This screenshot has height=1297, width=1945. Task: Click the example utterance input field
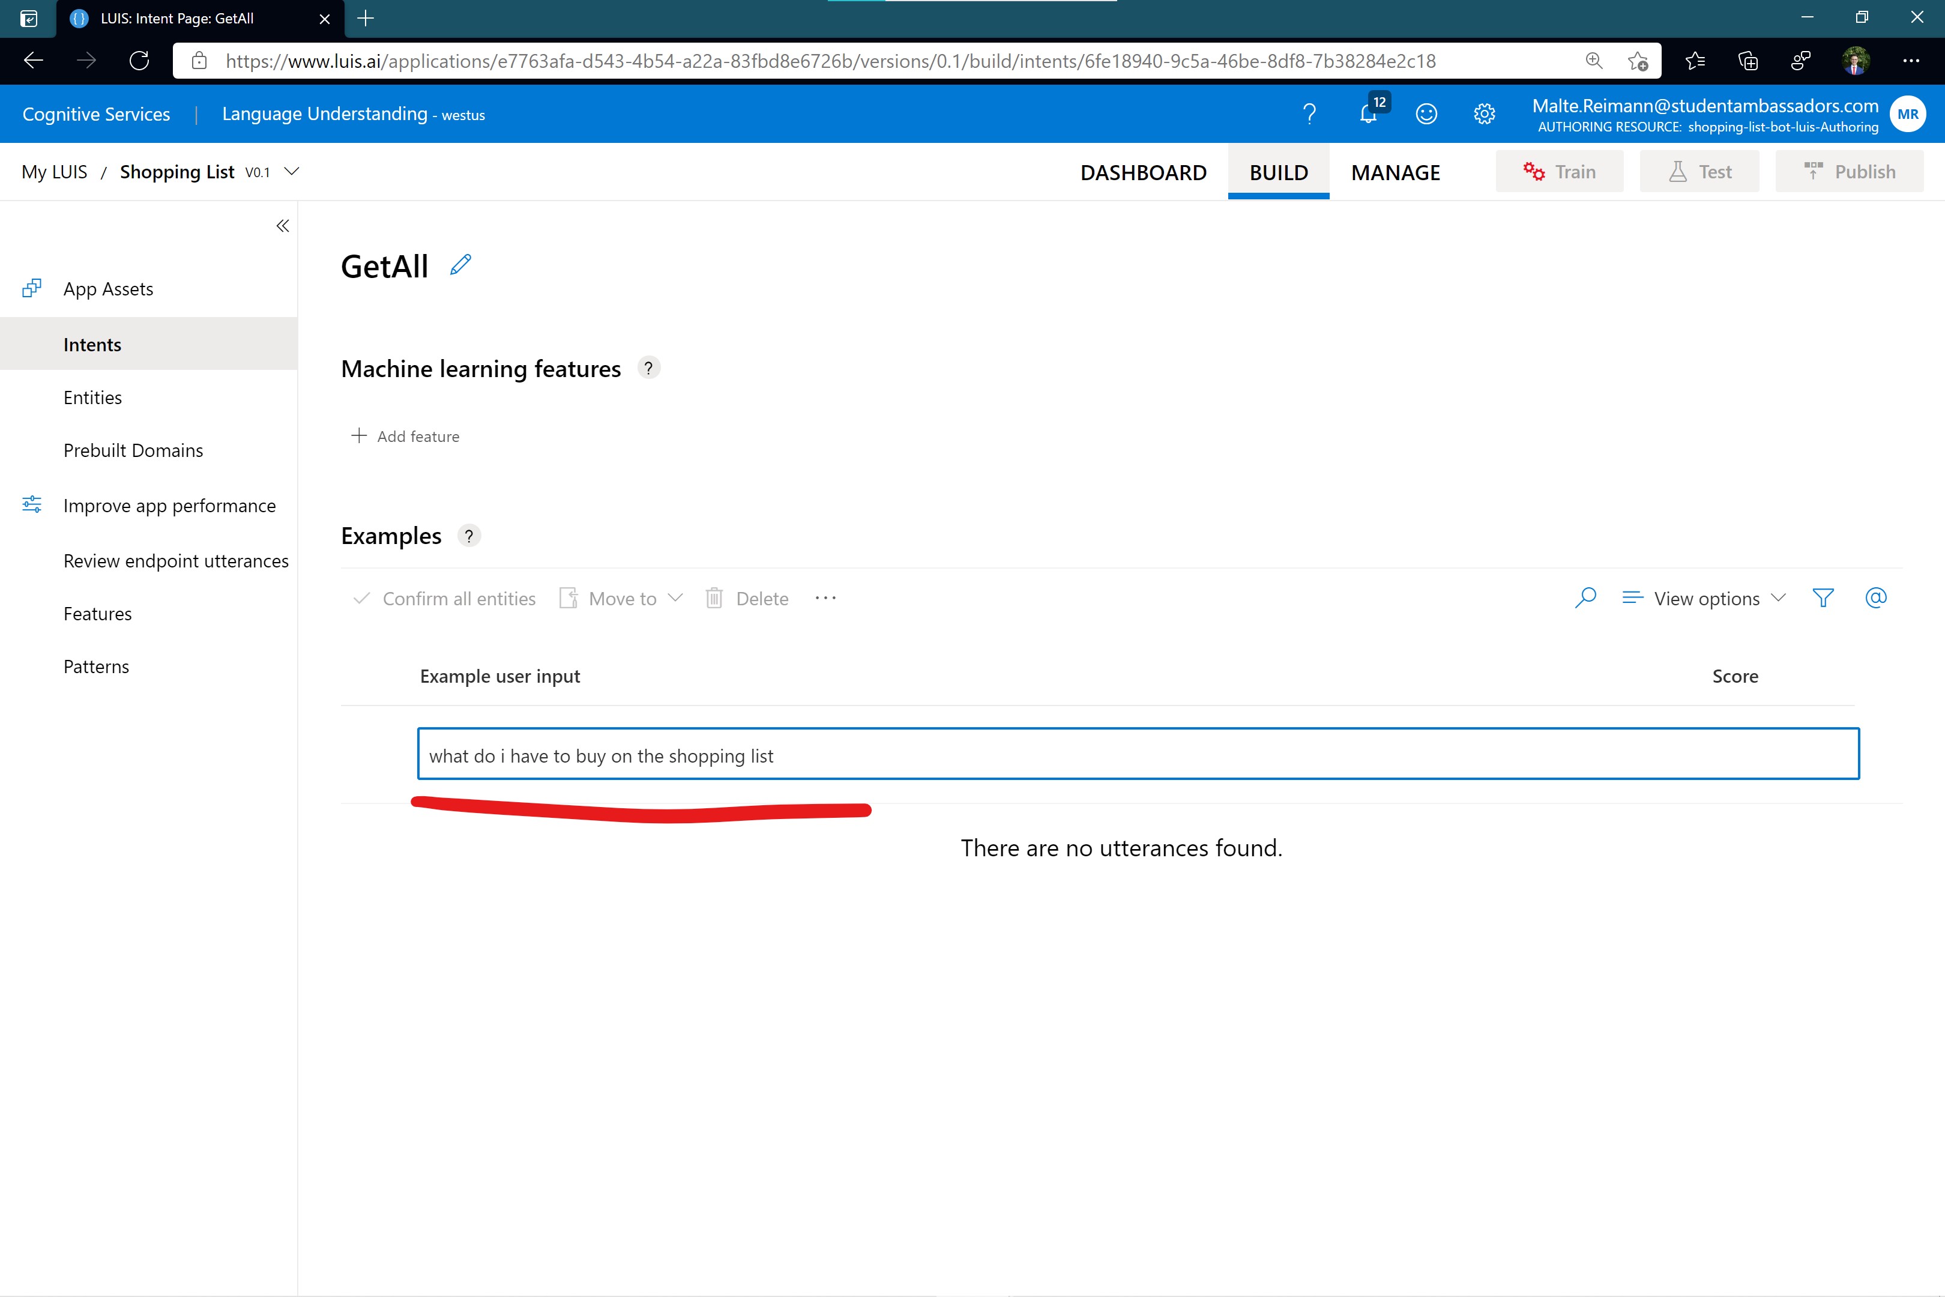1138,754
